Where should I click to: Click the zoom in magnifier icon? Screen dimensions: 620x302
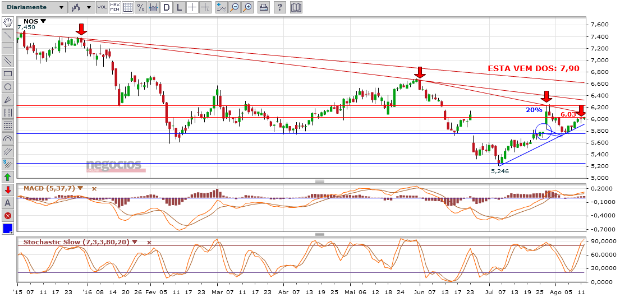pyautogui.click(x=247, y=7)
